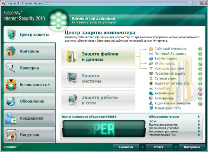
Task: Toggle the green status of Файловый Антивирус
Action: (200, 49)
